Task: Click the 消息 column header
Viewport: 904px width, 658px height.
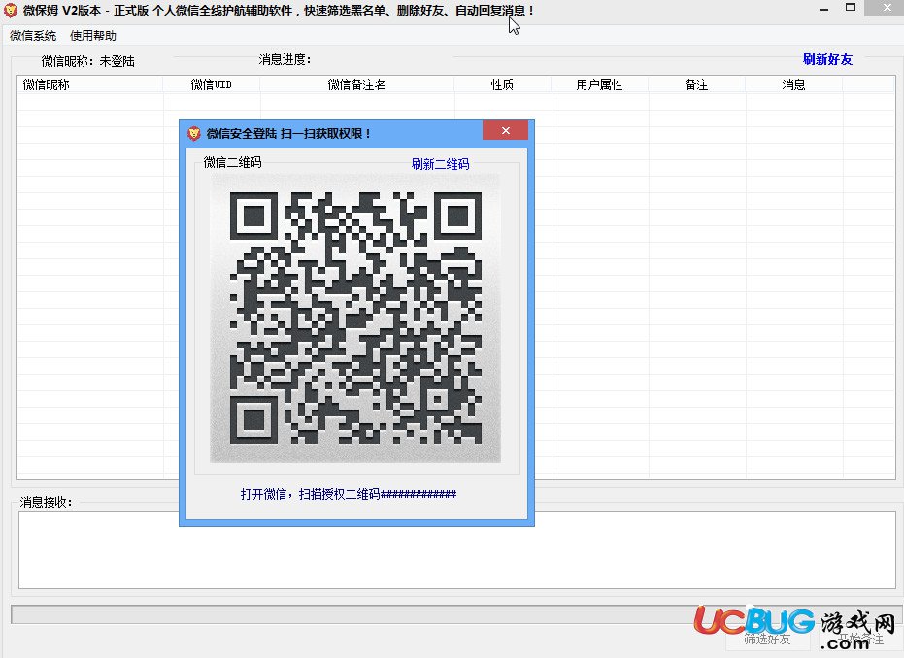Action: (794, 84)
